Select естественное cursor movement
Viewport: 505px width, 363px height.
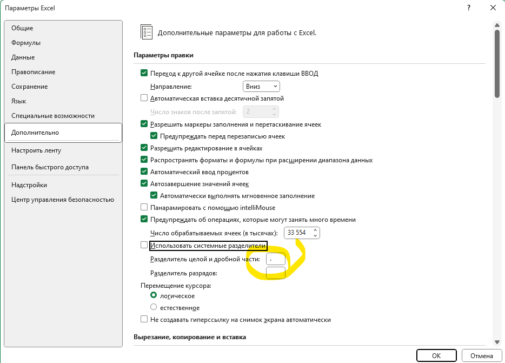pyautogui.click(x=154, y=307)
